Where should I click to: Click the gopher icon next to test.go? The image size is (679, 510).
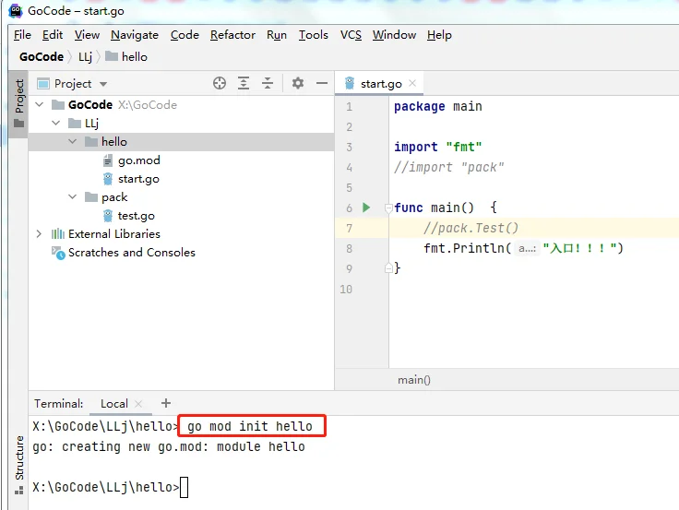click(x=108, y=216)
